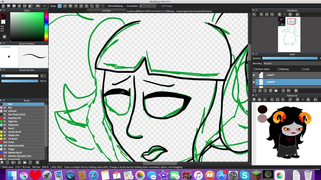Pick the eyedropper in the Reference panel
This screenshot has width=321, height=180.
290,99
